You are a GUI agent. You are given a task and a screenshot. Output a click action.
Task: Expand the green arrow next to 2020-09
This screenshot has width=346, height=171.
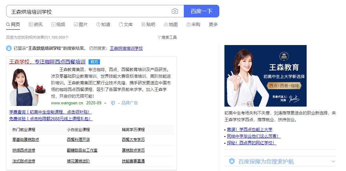pos(105,103)
